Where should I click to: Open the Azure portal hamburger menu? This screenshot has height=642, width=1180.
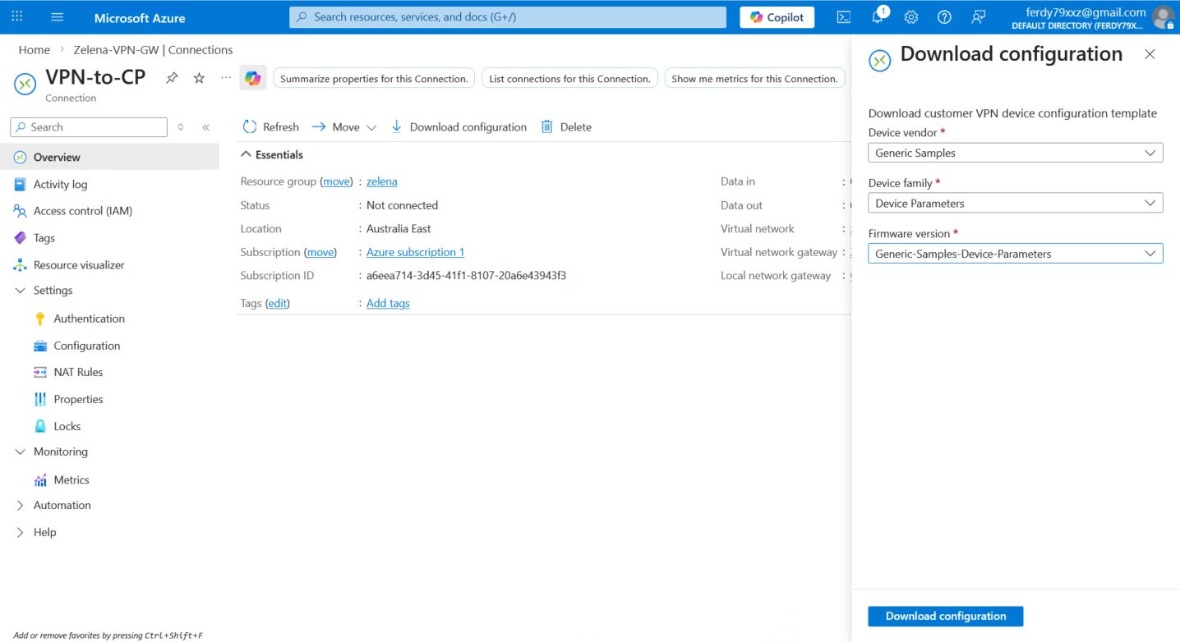click(57, 17)
